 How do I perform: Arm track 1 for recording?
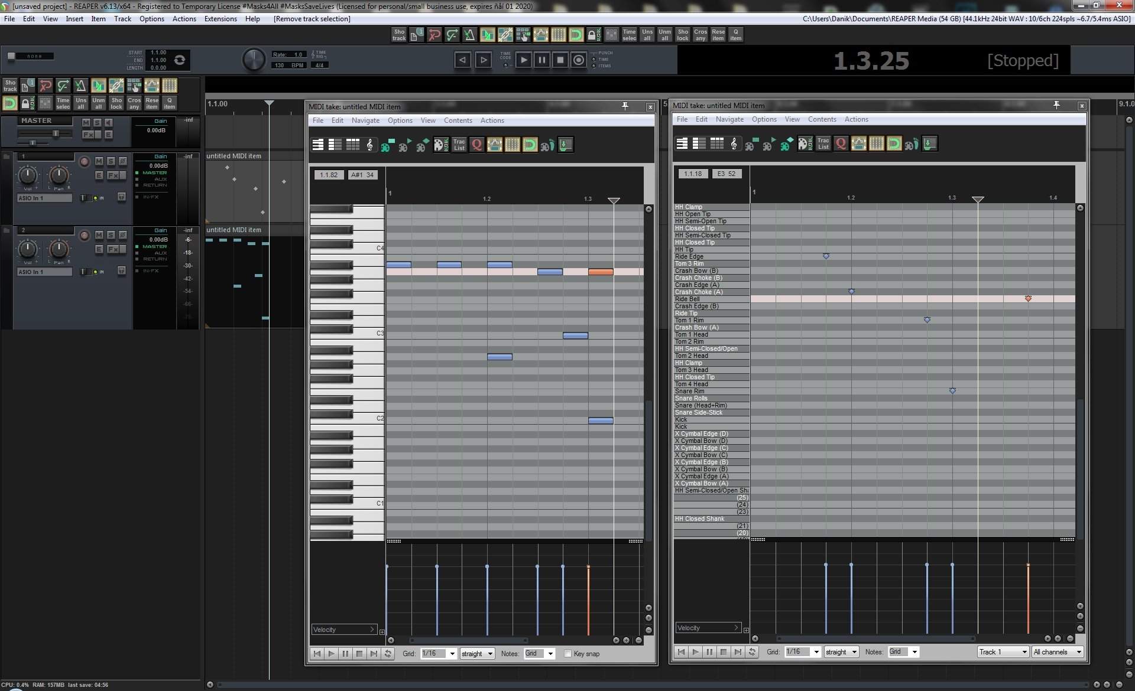pos(84,161)
